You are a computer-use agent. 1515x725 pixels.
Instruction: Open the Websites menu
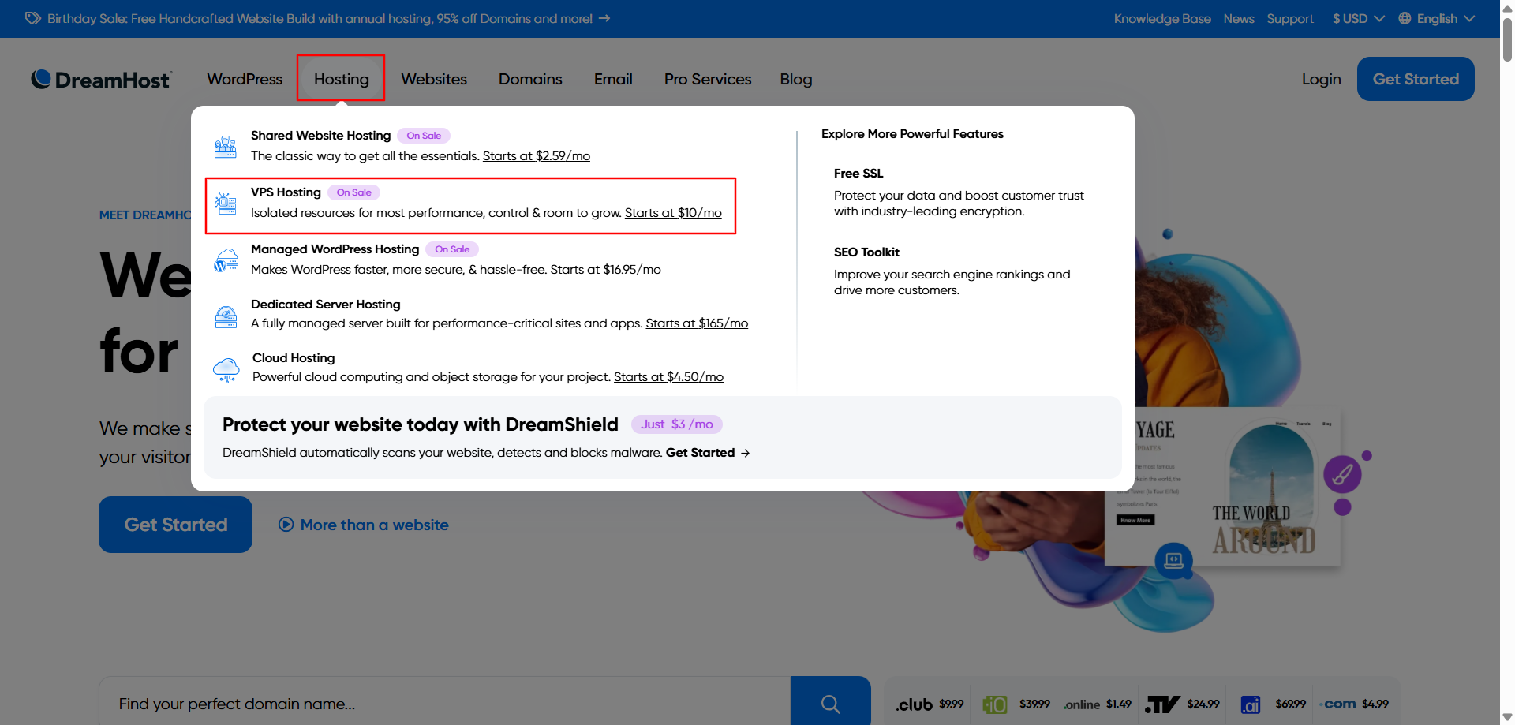(x=434, y=79)
